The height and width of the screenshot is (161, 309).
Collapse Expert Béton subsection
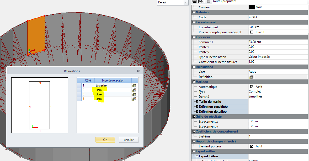pyautogui.click(x=197, y=156)
